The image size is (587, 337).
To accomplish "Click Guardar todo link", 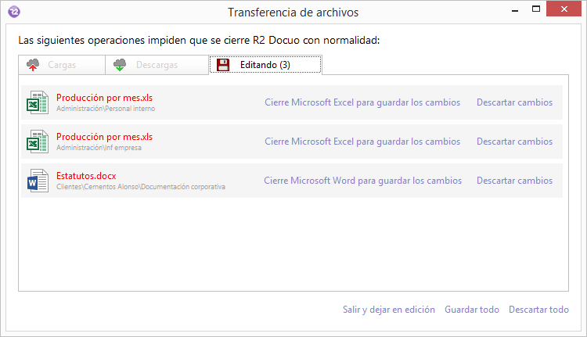I will pos(472,310).
